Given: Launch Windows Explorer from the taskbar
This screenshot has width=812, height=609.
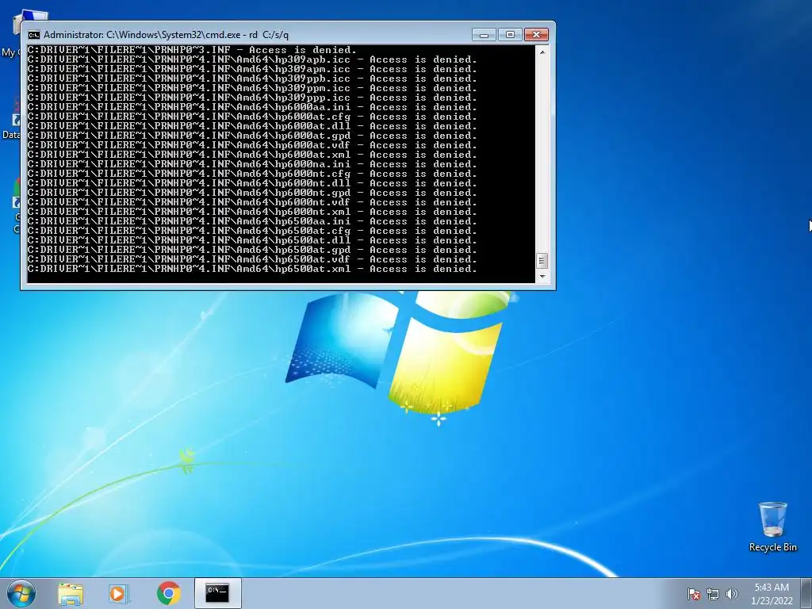Looking at the screenshot, I should tap(71, 593).
